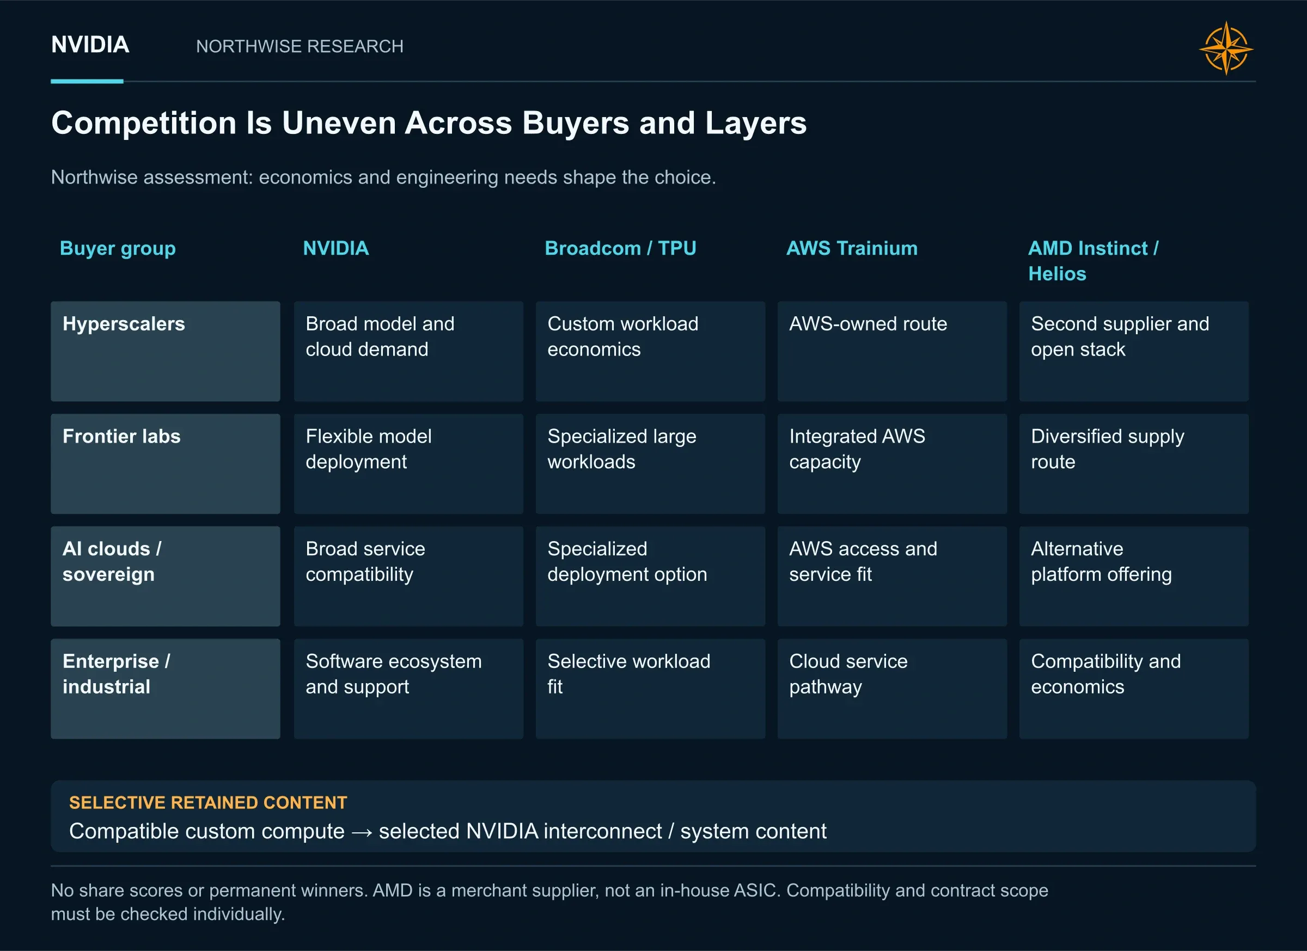Screen dimensions: 1307x951
Task: Select the Compatible custom compute callout text
Action: (x=448, y=831)
